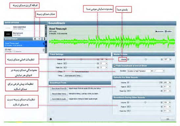Click Soundtrack During Other Sounds Fade Out increase arrow

pos(162,111)
